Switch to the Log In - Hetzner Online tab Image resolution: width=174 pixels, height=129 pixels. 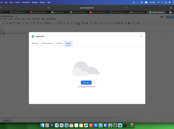tap(98, 12)
